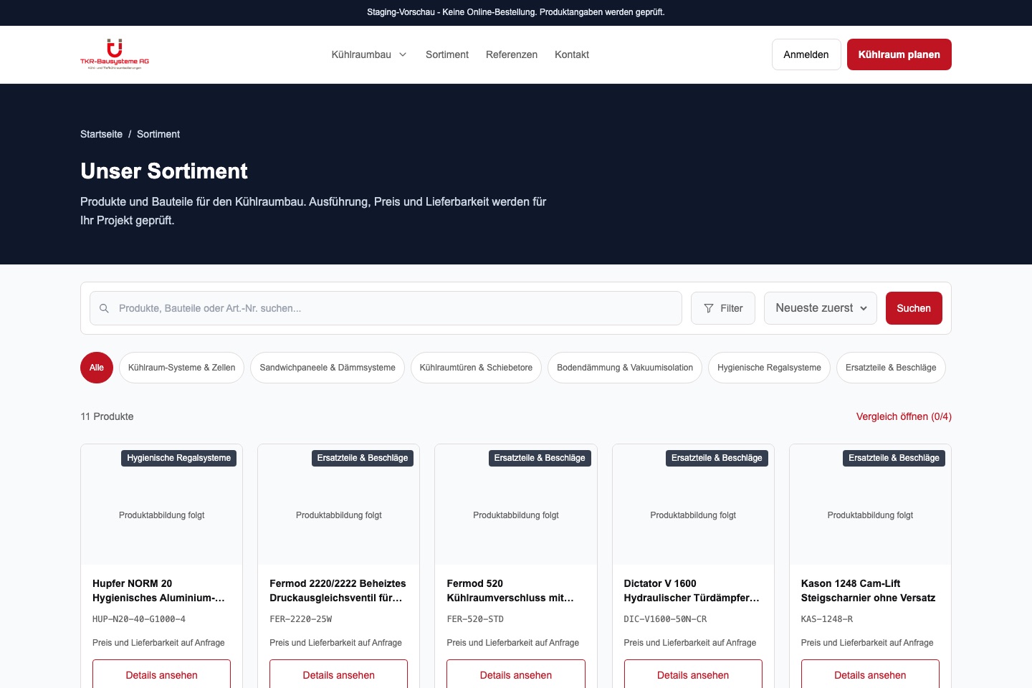Filter by Hygienische Regalsysteme chip
The image size is (1032, 688).
pos(769,368)
